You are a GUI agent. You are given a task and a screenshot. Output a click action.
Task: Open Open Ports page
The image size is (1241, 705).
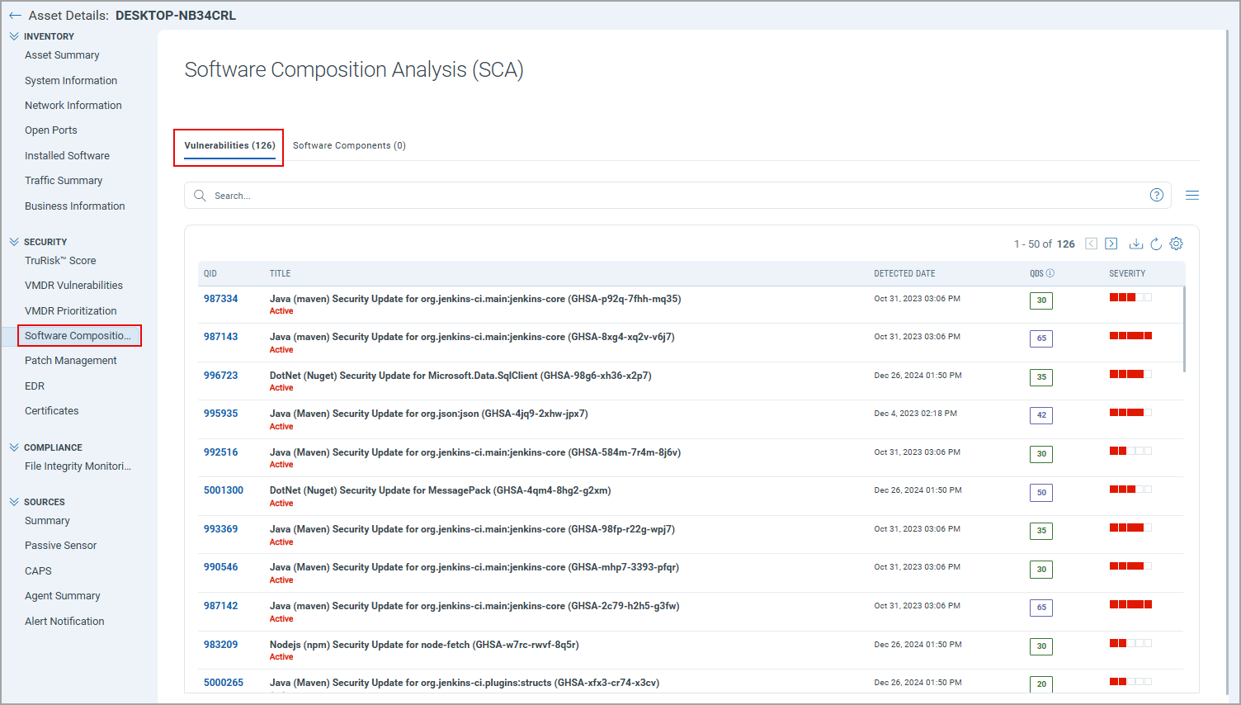coord(51,130)
